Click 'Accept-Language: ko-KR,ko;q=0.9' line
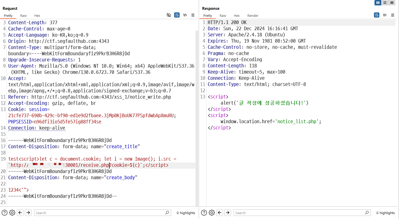The image size is (399, 219). (48, 35)
